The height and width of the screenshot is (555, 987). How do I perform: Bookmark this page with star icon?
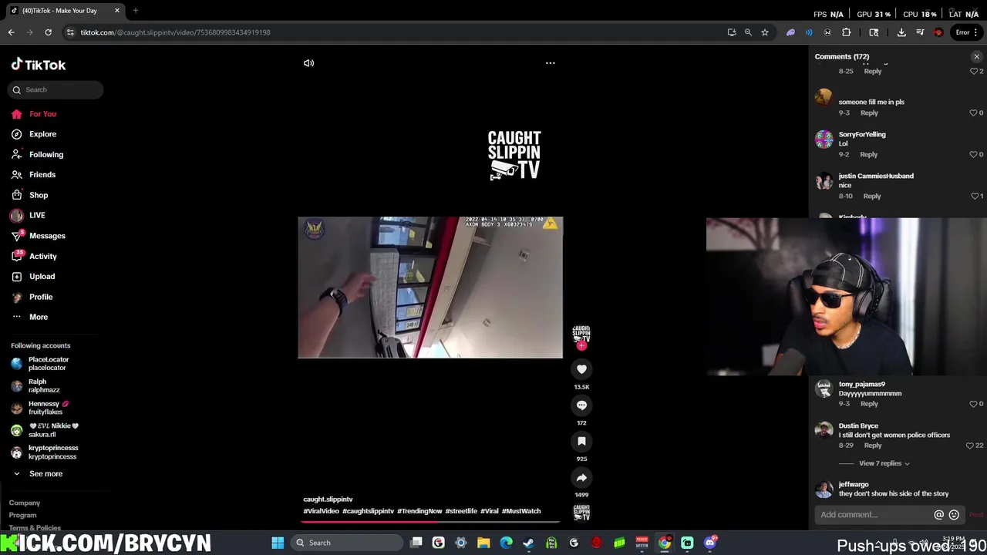pyautogui.click(x=765, y=32)
